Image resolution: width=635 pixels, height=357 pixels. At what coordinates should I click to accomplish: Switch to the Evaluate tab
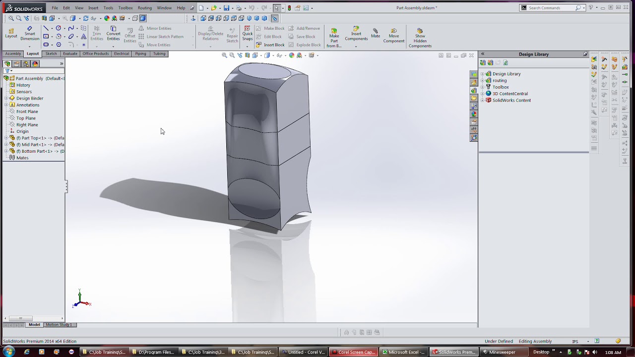(70, 54)
